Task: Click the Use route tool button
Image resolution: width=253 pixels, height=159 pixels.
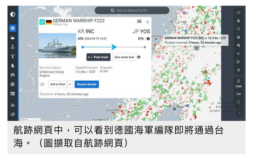Action: (124, 57)
